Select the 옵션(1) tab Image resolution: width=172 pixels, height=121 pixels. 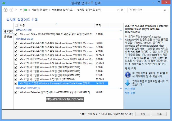coord(8,37)
